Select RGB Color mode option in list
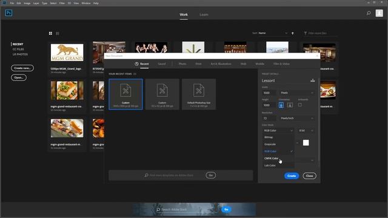The image size is (388, 218). coord(278,151)
